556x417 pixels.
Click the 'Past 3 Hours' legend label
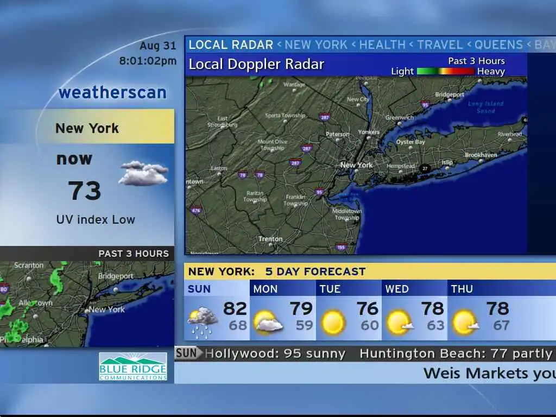(476, 61)
